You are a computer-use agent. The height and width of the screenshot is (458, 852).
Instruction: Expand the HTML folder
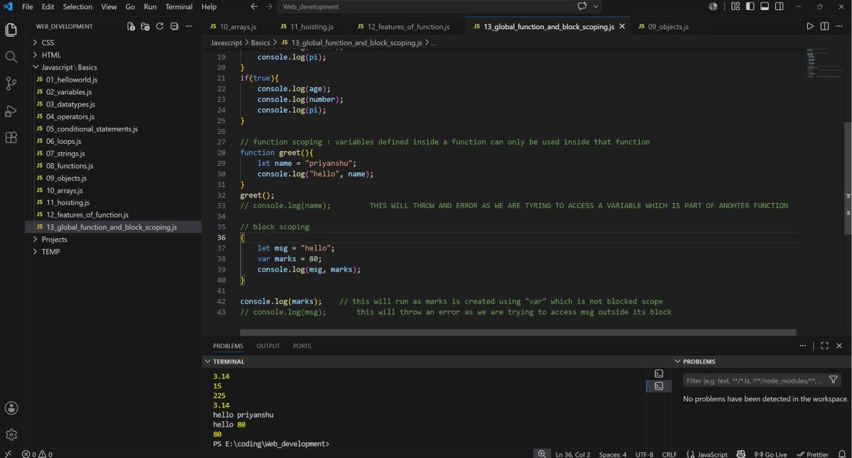51,55
